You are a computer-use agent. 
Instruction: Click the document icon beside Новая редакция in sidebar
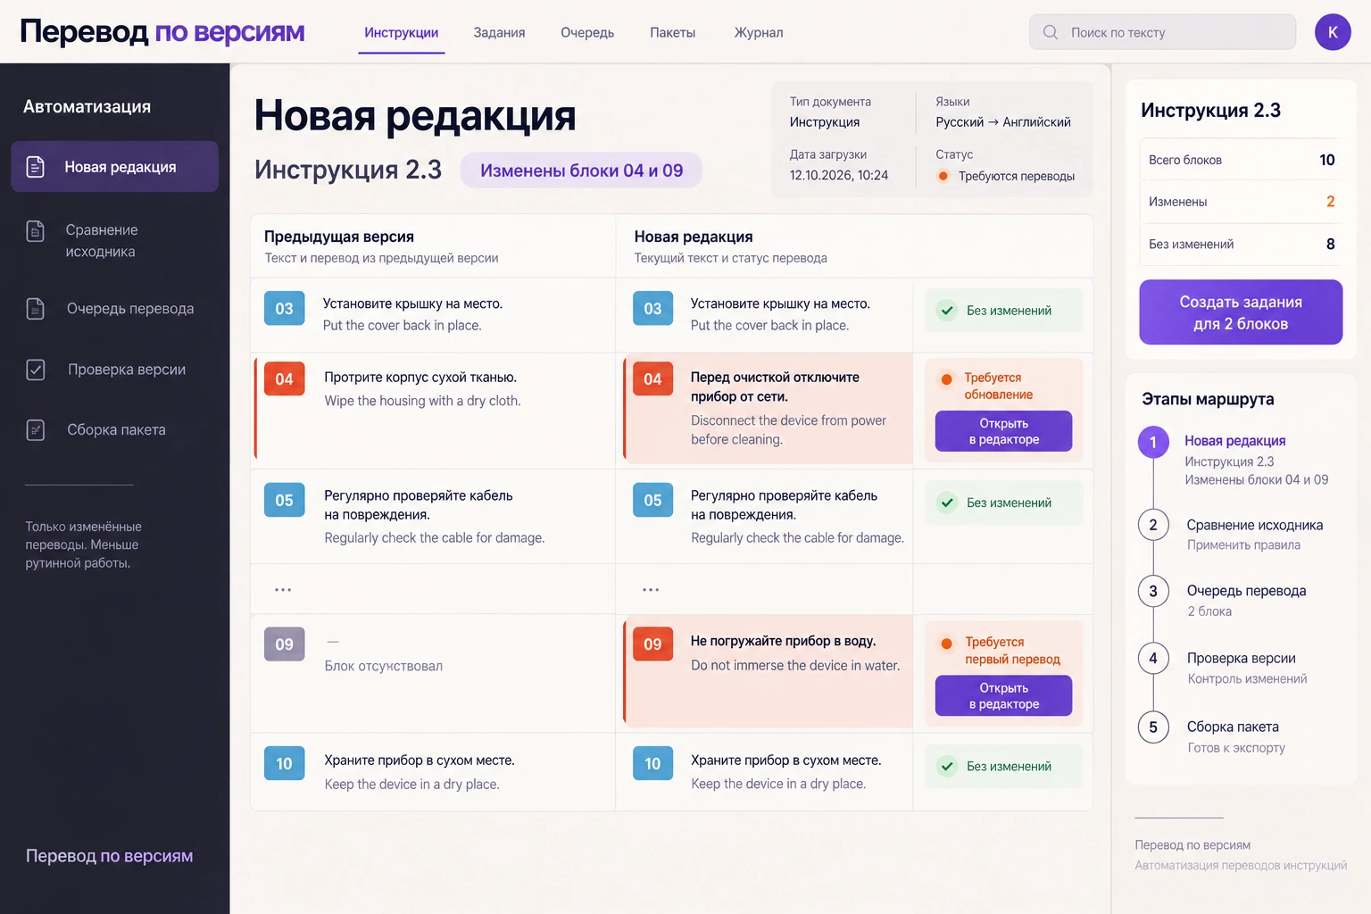pos(36,167)
